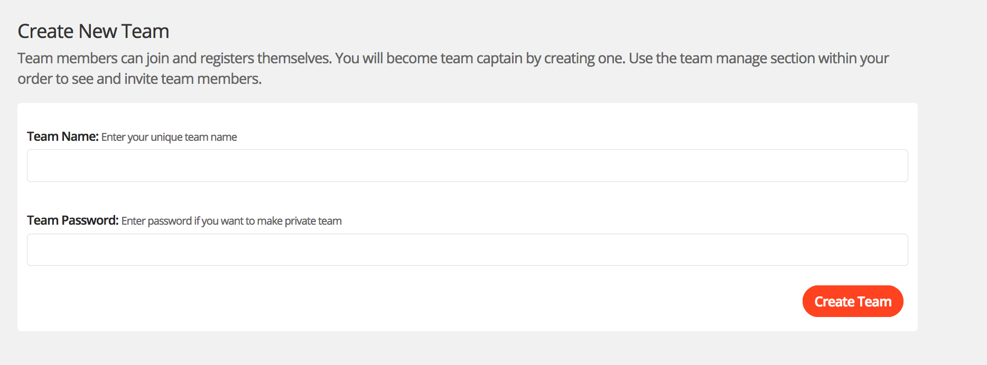Click the "Enter your unique team name" hint
This screenshot has height=365, width=987.
(169, 137)
